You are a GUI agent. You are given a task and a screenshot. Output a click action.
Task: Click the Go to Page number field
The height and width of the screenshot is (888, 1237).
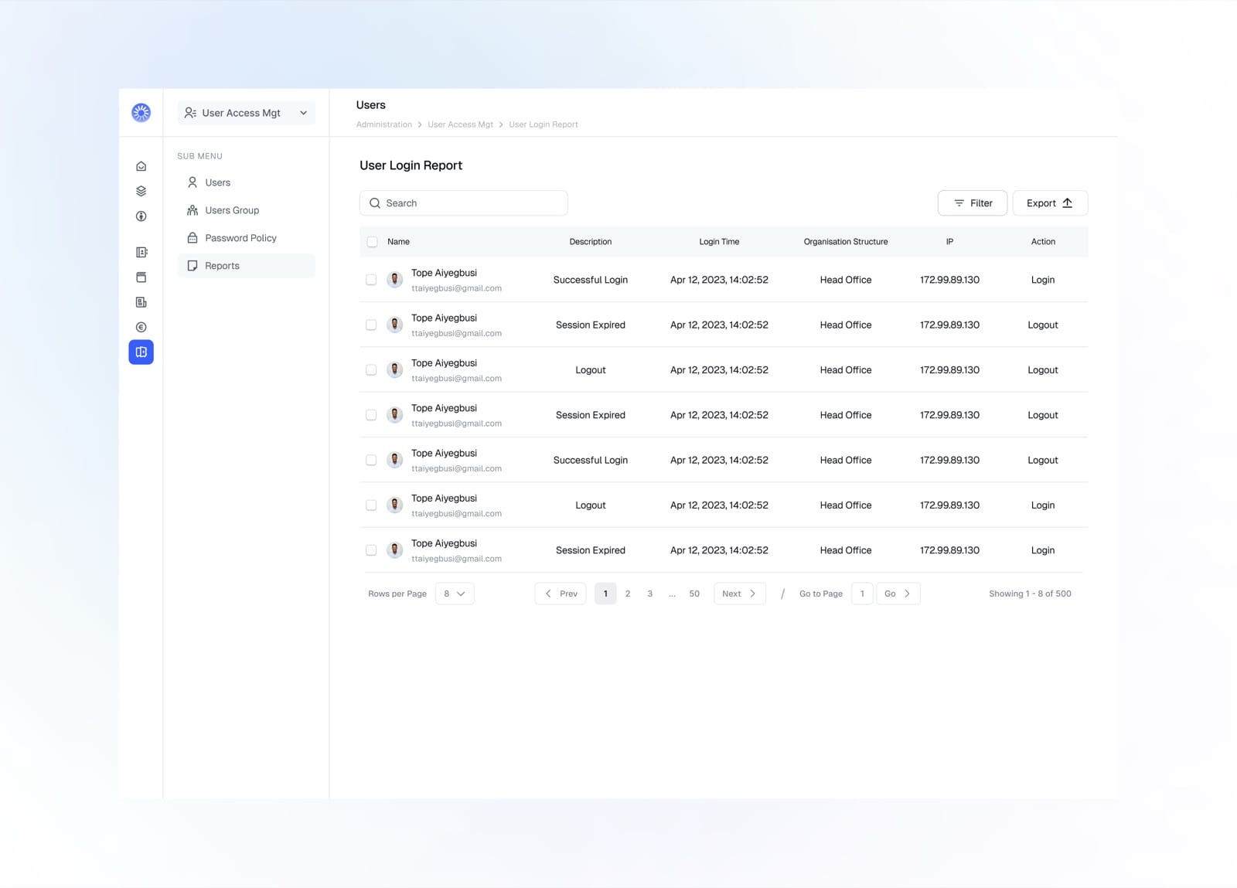(x=862, y=594)
